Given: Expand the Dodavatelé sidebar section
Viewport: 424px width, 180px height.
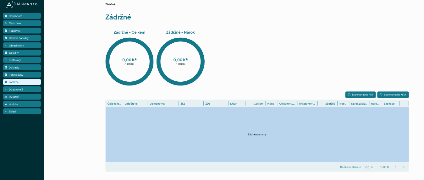Looking at the screenshot, I should tap(22, 90).
